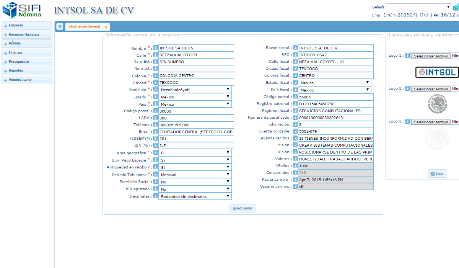Click the info icon beside Cuenta contable
This screenshot has width=459, height=268.
(x=295, y=131)
